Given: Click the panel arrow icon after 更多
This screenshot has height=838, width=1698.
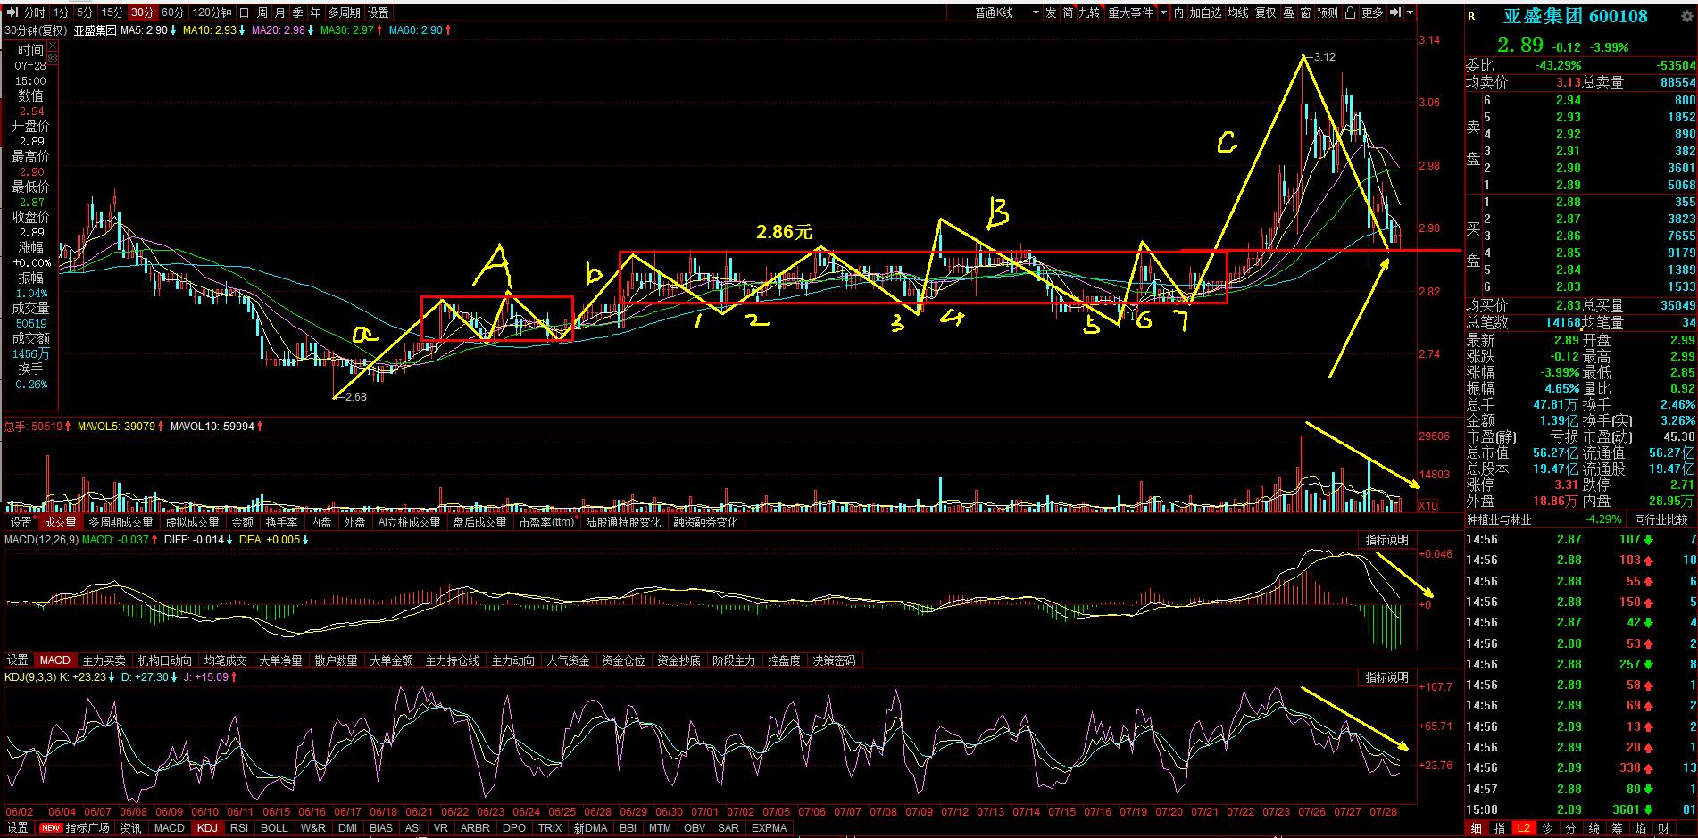Looking at the screenshot, I should pos(1395,12).
